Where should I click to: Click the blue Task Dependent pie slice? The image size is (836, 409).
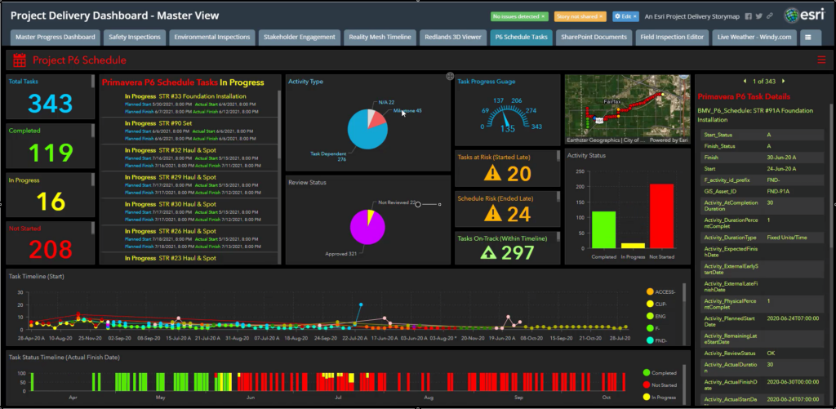(365, 135)
